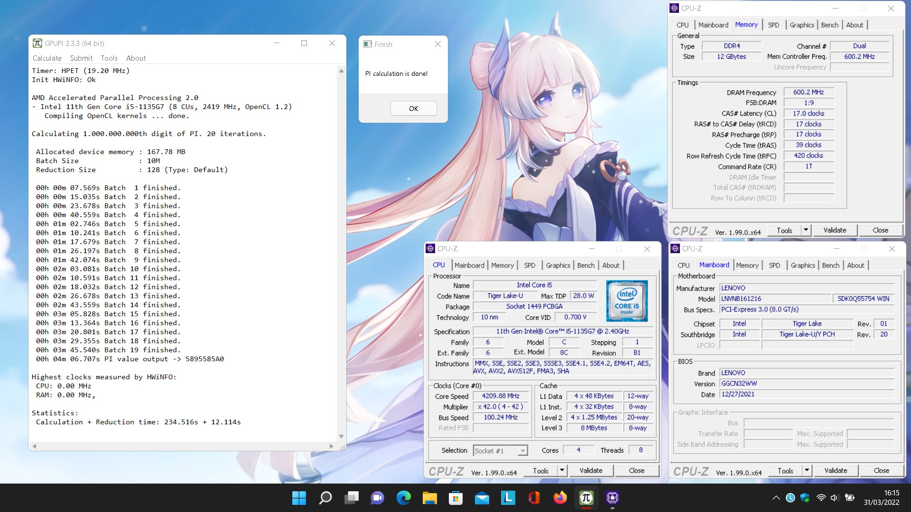This screenshot has height=512, width=911.
Task: Launch Microsoft Edge from taskbar
Action: (x=404, y=498)
